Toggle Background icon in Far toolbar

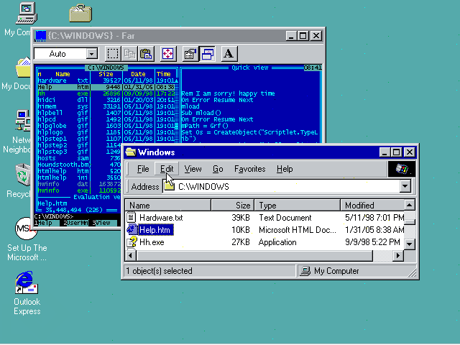click(x=207, y=54)
